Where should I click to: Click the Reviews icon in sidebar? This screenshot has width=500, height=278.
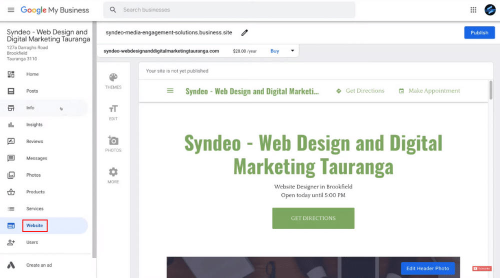coord(11,141)
